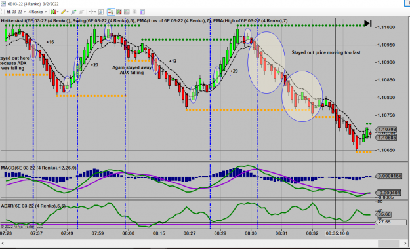
Task: Click the 1.10650 price axis label
Action: point(386,150)
